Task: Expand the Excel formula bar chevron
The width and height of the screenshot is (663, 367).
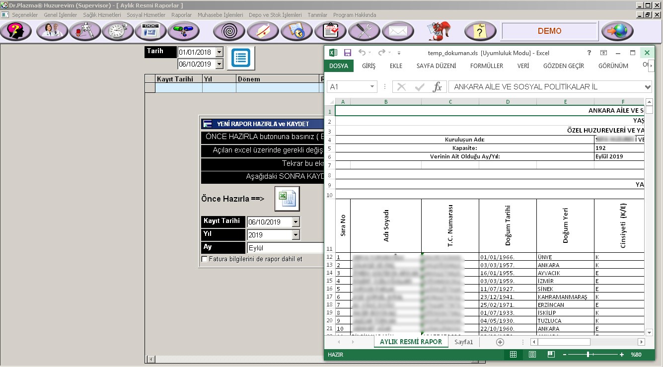Action: [x=647, y=87]
